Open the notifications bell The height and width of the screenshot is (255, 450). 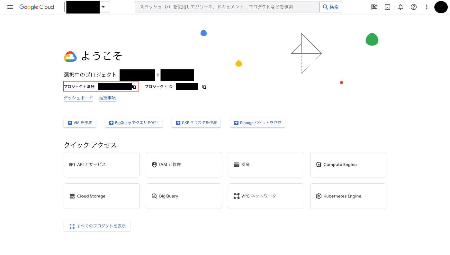401,7
